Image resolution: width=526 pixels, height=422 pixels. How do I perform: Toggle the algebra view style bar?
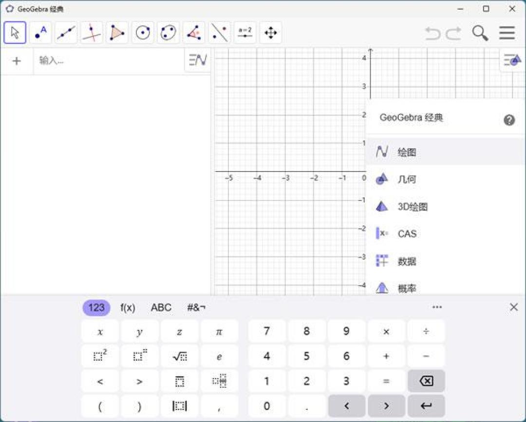[x=198, y=60]
